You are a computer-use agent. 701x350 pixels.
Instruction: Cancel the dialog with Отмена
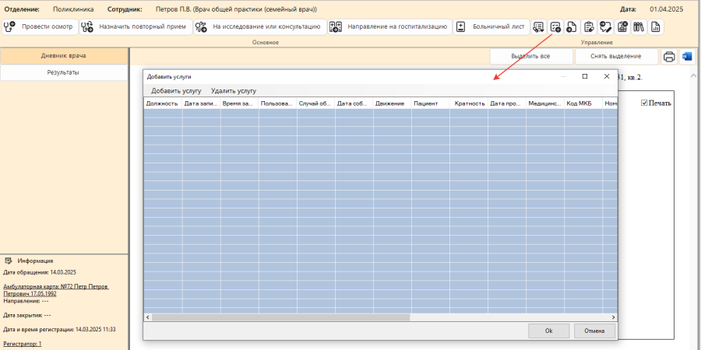(595, 331)
